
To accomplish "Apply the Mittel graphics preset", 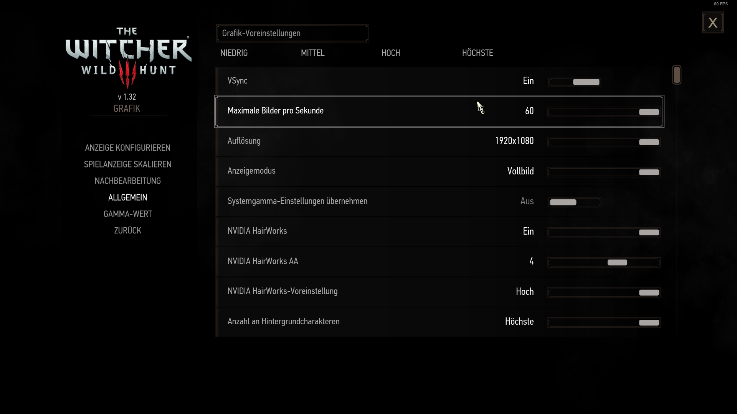I will (312, 53).
